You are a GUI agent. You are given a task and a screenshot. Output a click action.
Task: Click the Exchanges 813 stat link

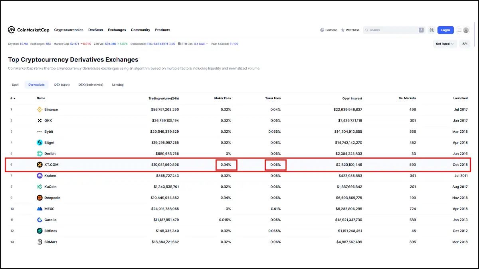tap(40, 44)
